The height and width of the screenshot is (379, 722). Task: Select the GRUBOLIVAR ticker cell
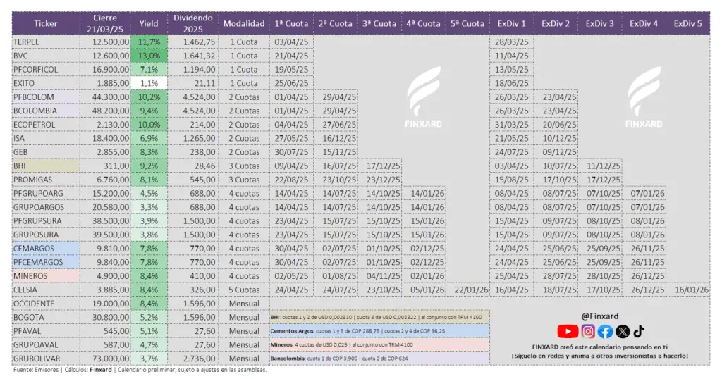[46, 359]
